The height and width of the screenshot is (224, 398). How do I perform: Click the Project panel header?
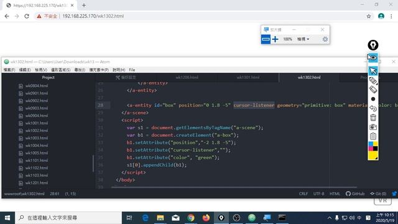[49, 77]
